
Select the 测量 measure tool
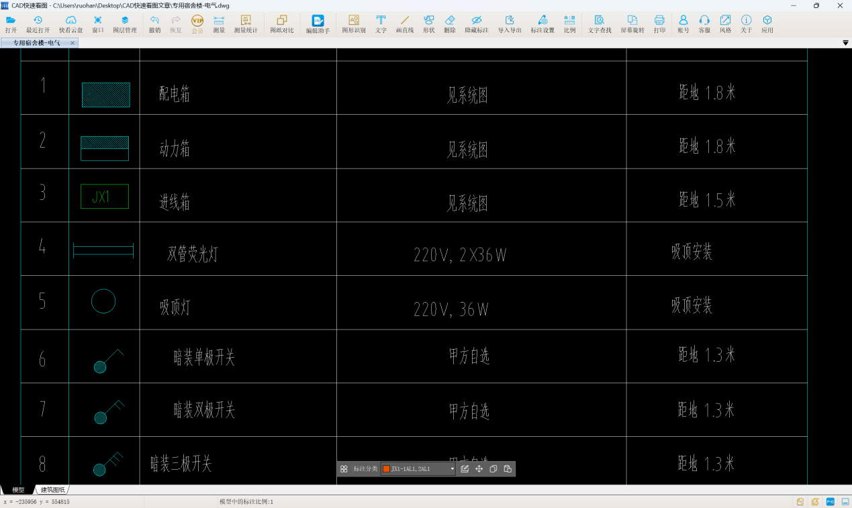219,24
